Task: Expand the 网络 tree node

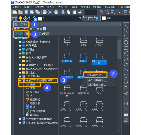Action: (20, 53)
